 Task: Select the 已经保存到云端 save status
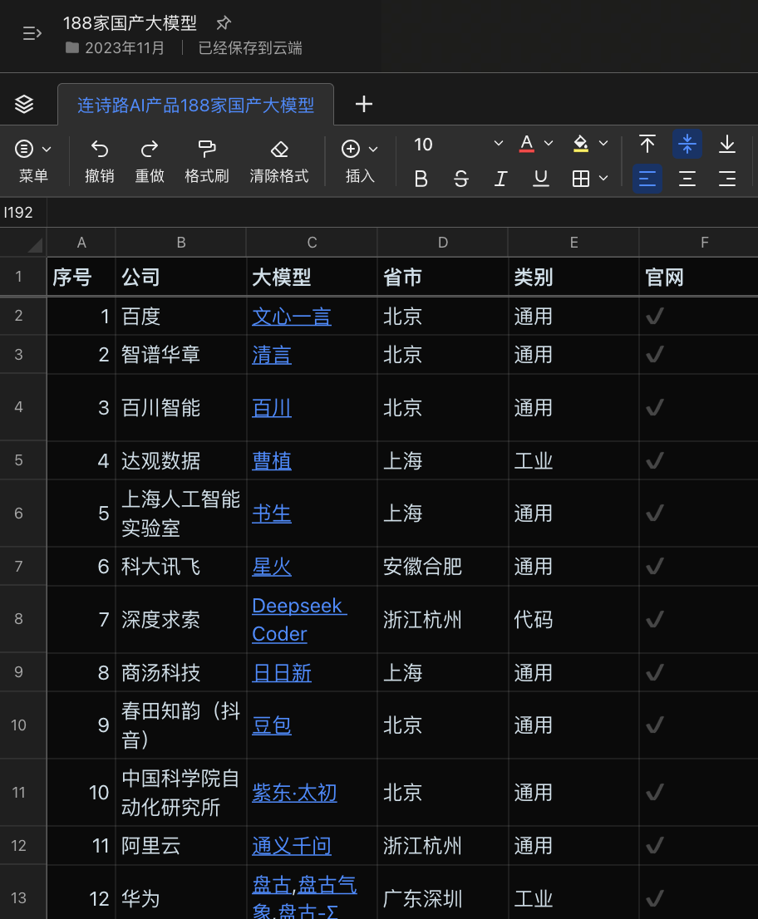click(x=250, y=48)
